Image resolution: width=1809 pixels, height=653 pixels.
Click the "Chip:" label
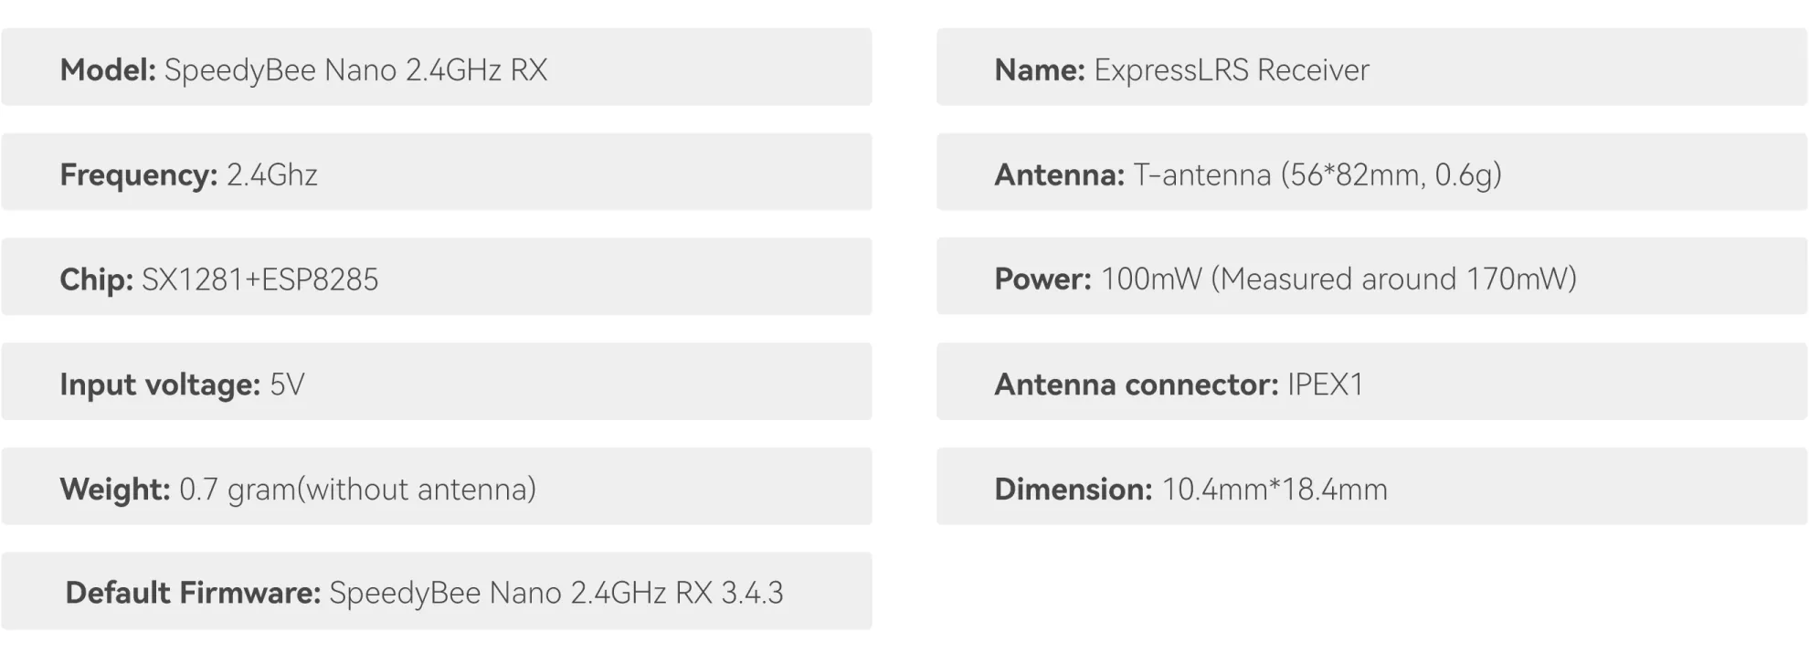(x=96, y=279)
